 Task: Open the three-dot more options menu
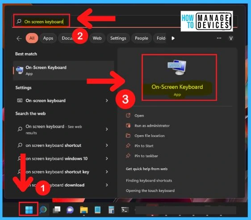[219, 38]
